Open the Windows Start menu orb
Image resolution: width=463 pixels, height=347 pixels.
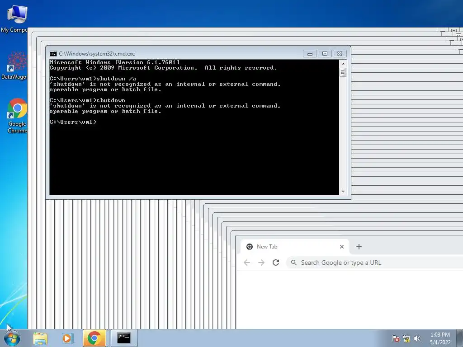tap(12, 338)
